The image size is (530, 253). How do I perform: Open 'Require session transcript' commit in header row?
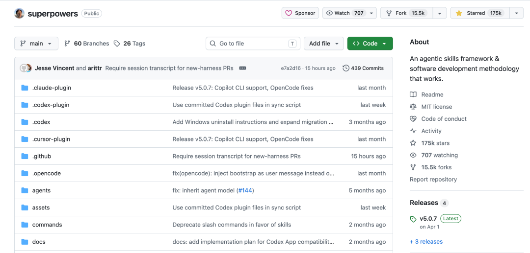pos(169,68)
